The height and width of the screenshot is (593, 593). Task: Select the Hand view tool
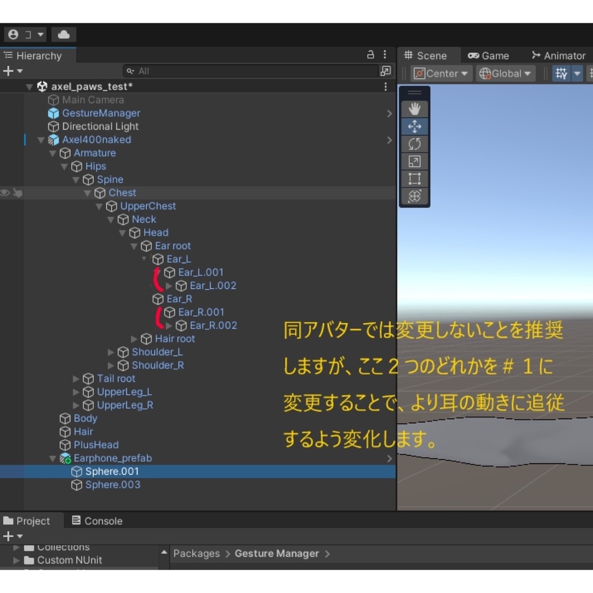click(415, 108)
